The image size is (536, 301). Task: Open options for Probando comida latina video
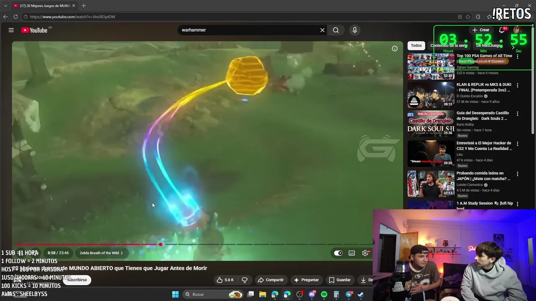[x=518, y=174]
